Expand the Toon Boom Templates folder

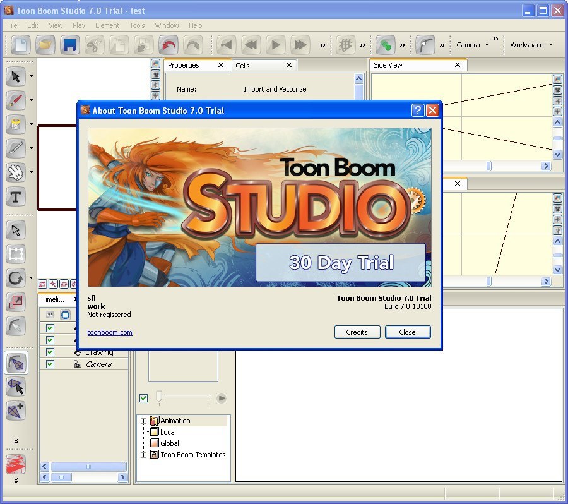click(x=144, y=455)
